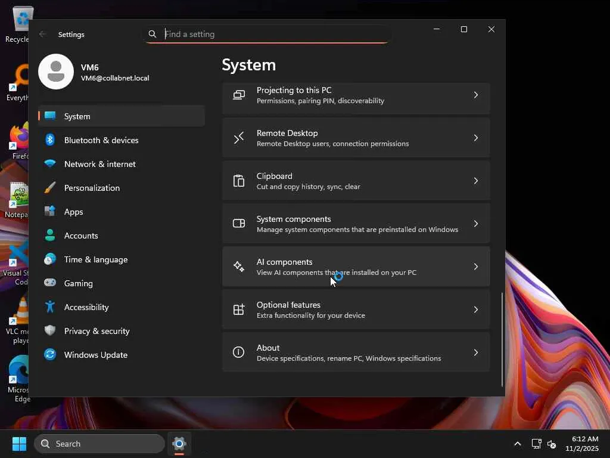Open the Clipboard settings

click(356, 181)
